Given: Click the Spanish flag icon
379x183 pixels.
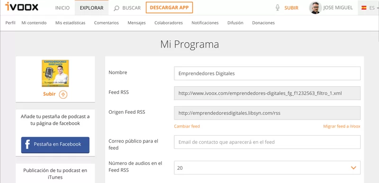Looking at the screenshot, I should (364, 8).
